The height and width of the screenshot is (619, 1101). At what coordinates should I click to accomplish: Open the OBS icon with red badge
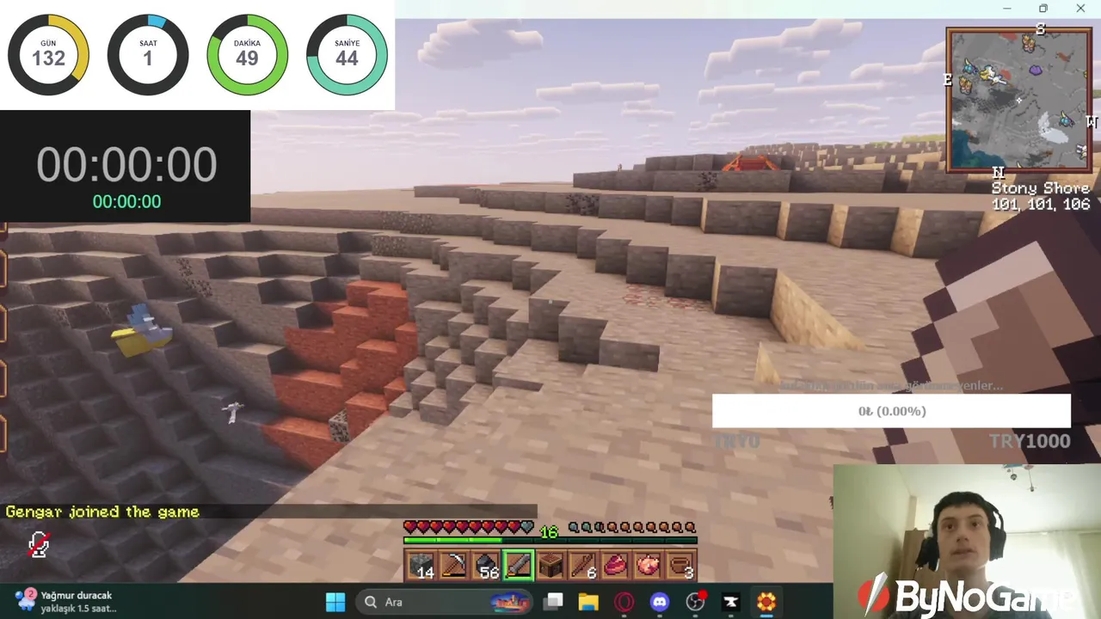[695, 601]
